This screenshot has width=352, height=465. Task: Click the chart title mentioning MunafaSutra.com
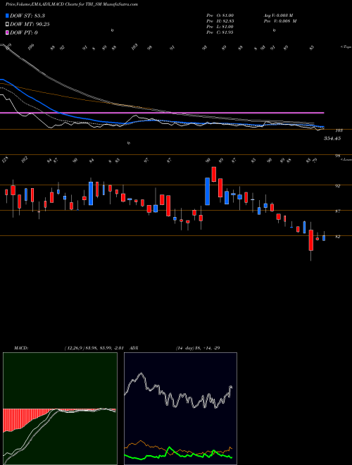point(71,4)
